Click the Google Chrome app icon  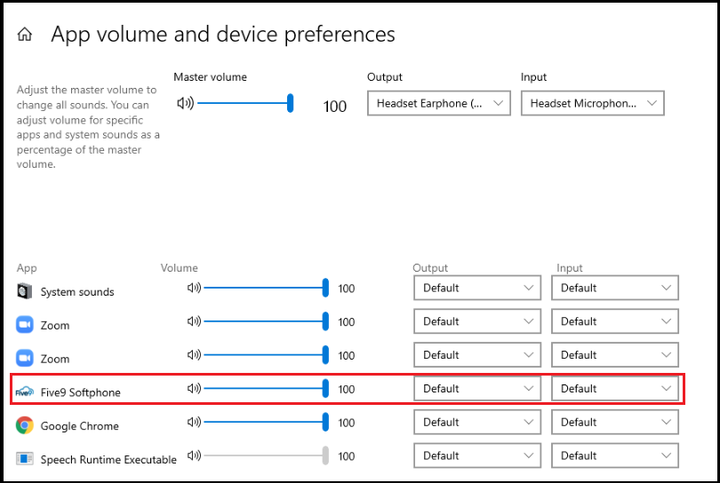(24, 425)
